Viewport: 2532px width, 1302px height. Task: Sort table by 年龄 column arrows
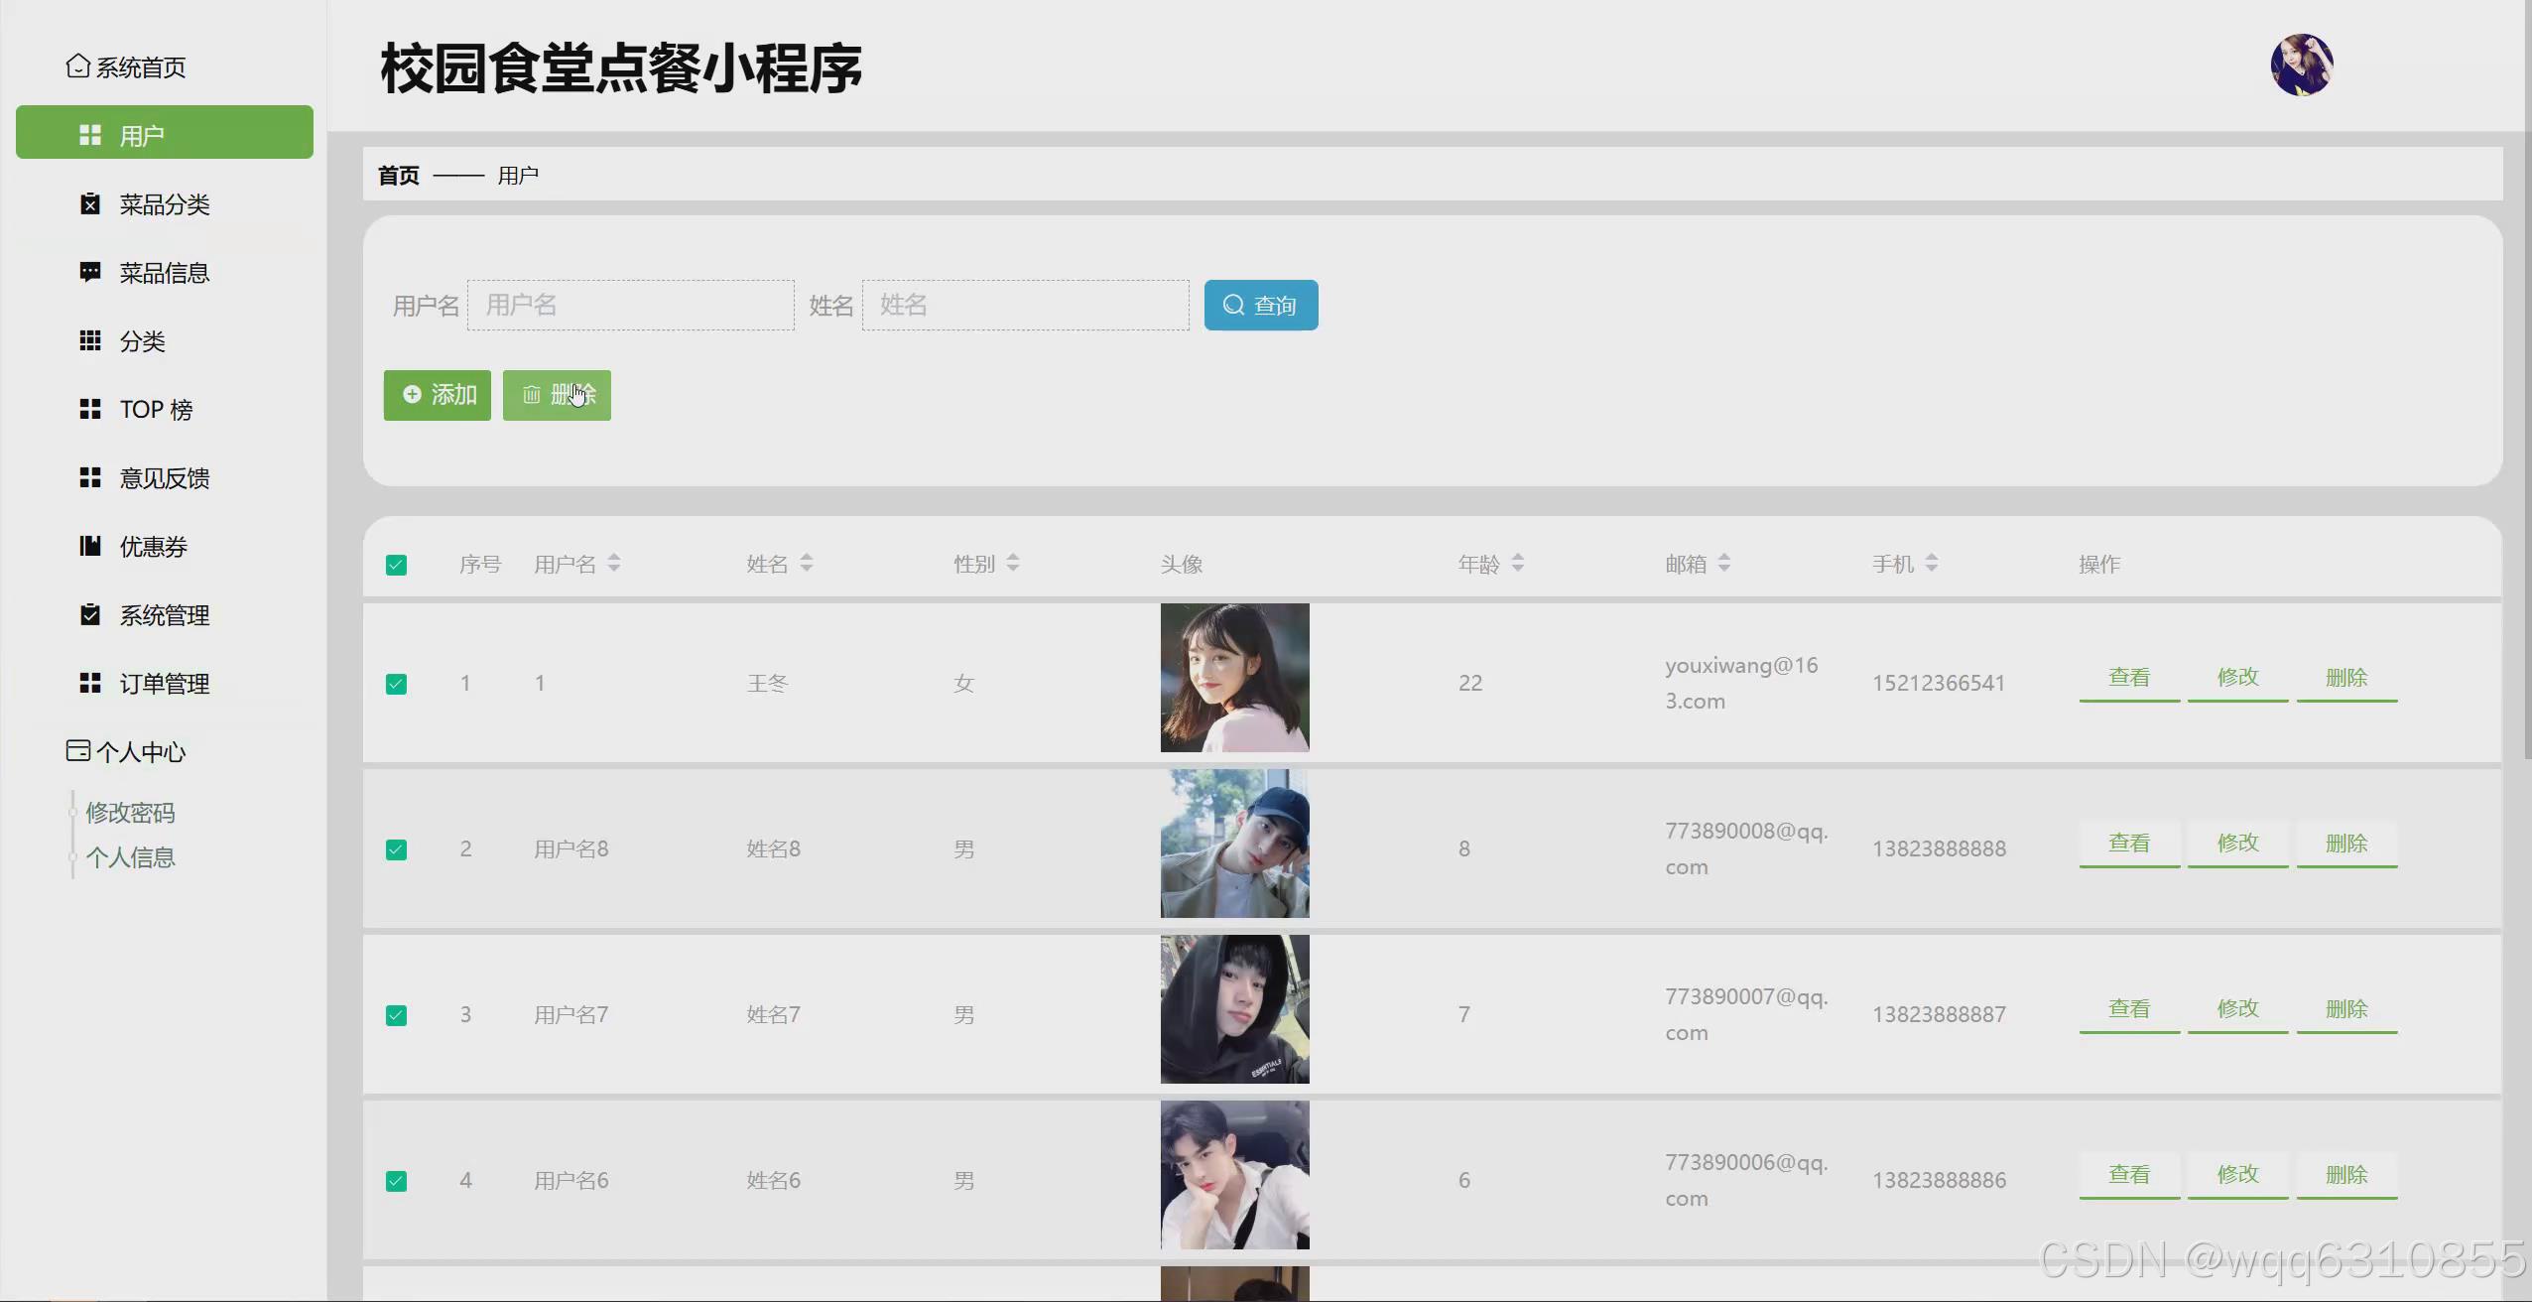(1518, 563)
